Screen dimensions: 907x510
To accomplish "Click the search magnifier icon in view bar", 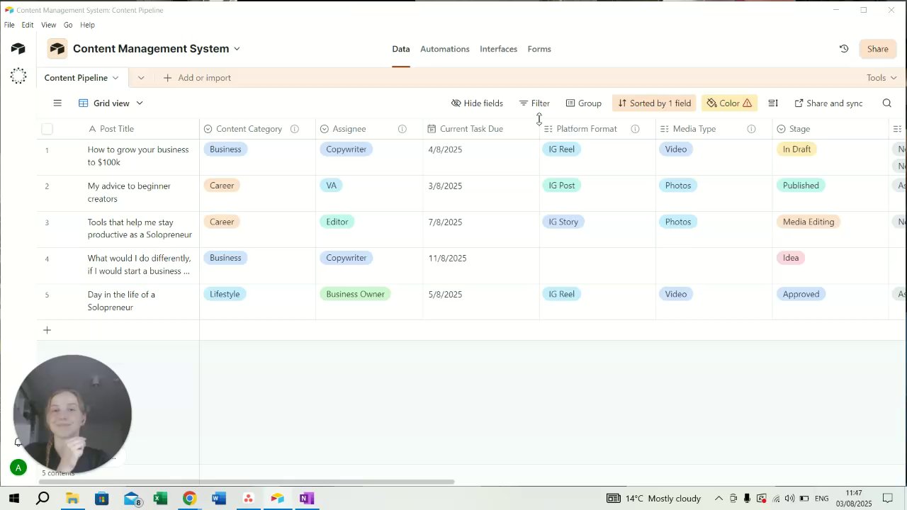I will click(x=886, y=103).
